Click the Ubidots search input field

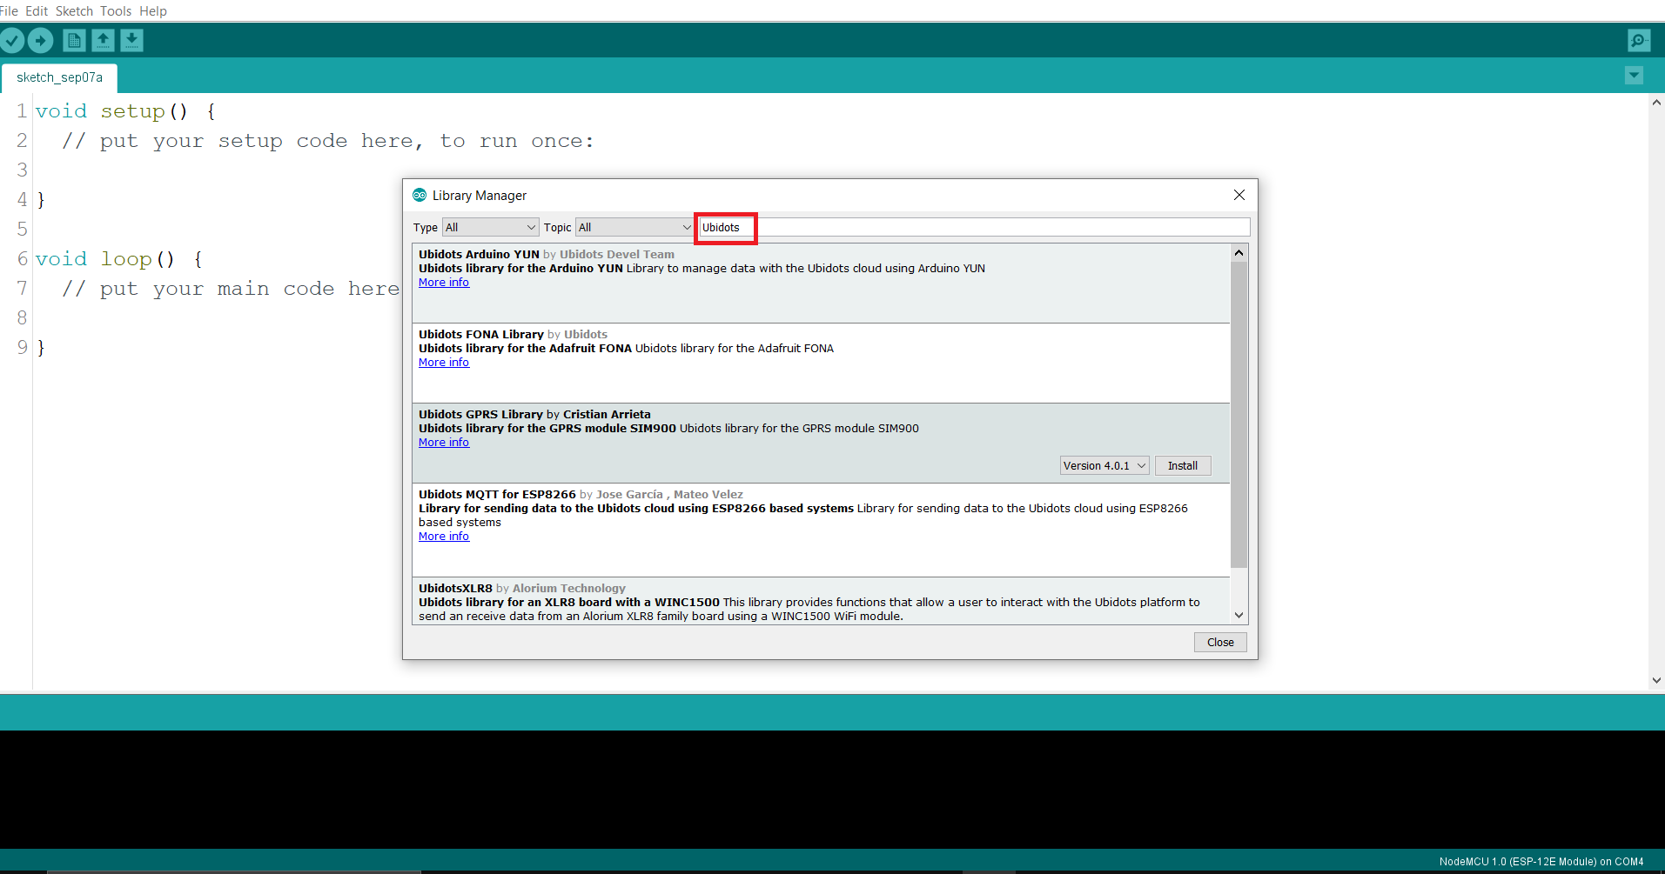point(975,227)
